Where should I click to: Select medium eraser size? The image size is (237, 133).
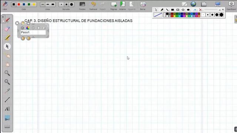(66, 4)
